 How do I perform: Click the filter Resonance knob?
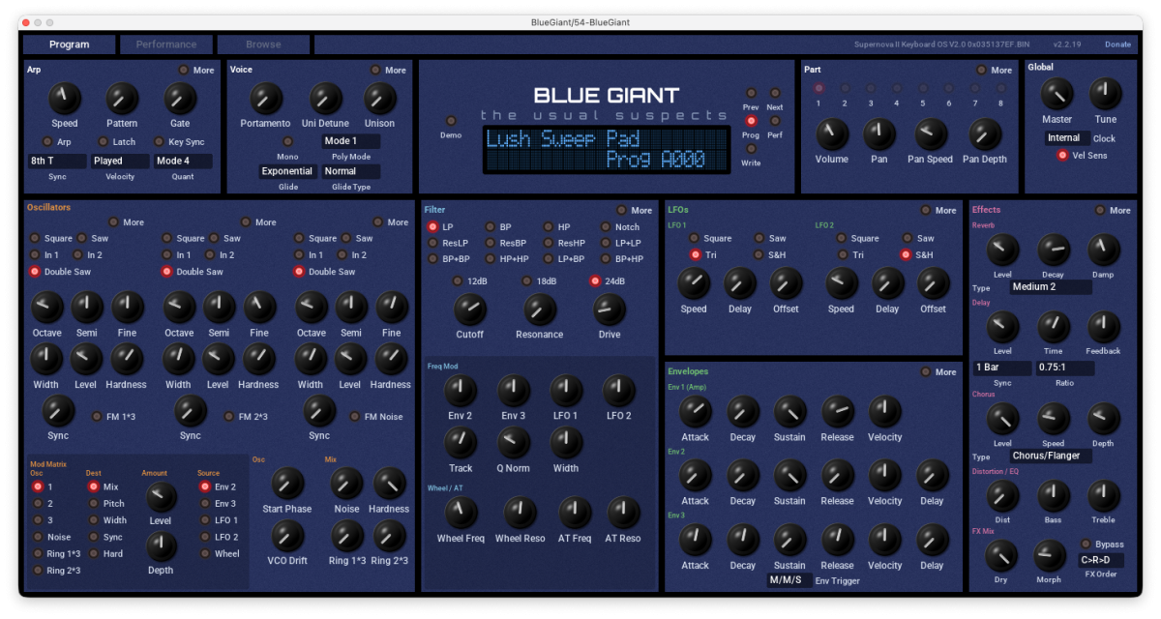pos(540,309)
